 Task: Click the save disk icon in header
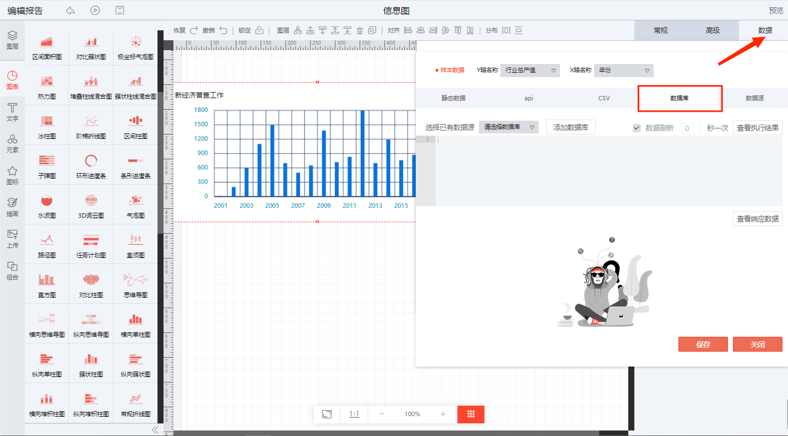coord(120,10)
